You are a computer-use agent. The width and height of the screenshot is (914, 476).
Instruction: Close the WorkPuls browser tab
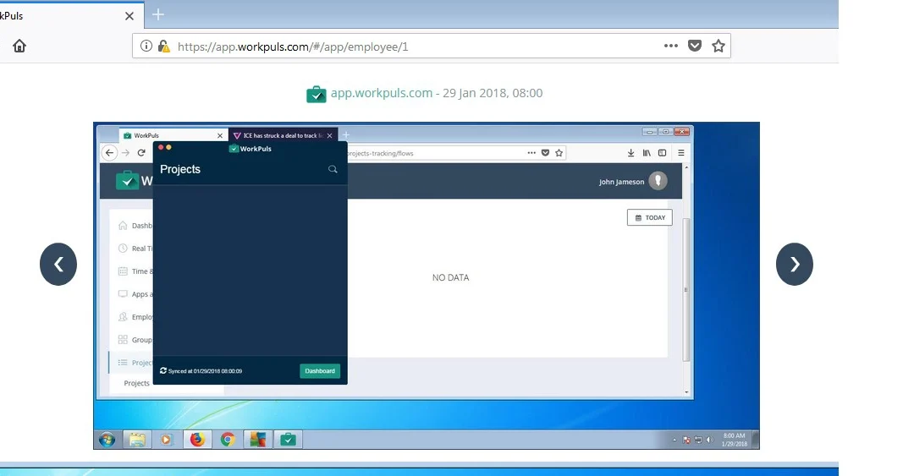tap(129, 16)
